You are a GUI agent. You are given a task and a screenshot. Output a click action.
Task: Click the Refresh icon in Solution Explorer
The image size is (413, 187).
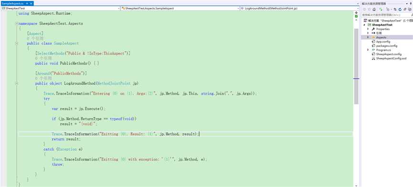pos(400,9)
